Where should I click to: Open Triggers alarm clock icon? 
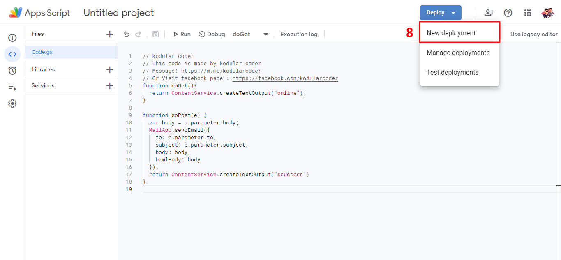pos(12,71)
